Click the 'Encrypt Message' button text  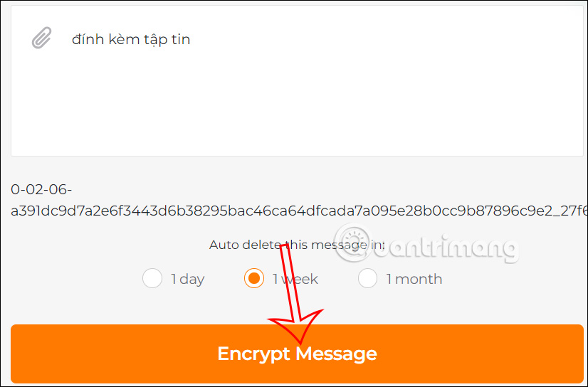click(x=297, y=354)
